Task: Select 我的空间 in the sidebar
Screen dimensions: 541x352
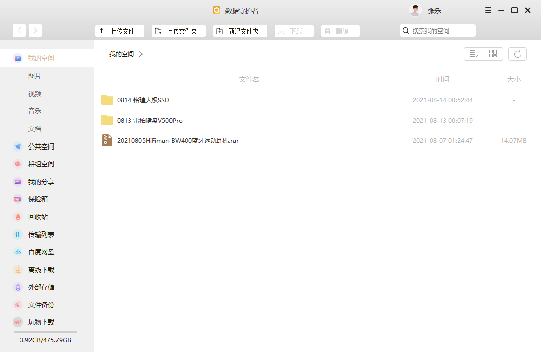Action: 47,58
